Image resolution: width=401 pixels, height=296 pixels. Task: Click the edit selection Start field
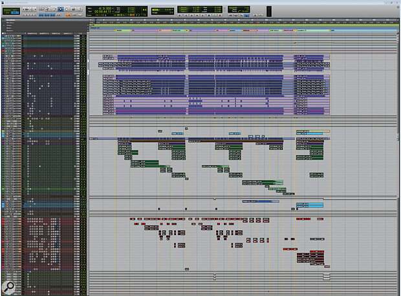131,8
